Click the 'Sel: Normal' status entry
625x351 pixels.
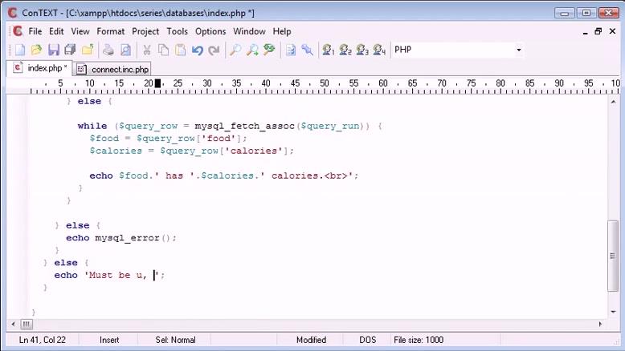pyautogui.click(x=175, y=340)
